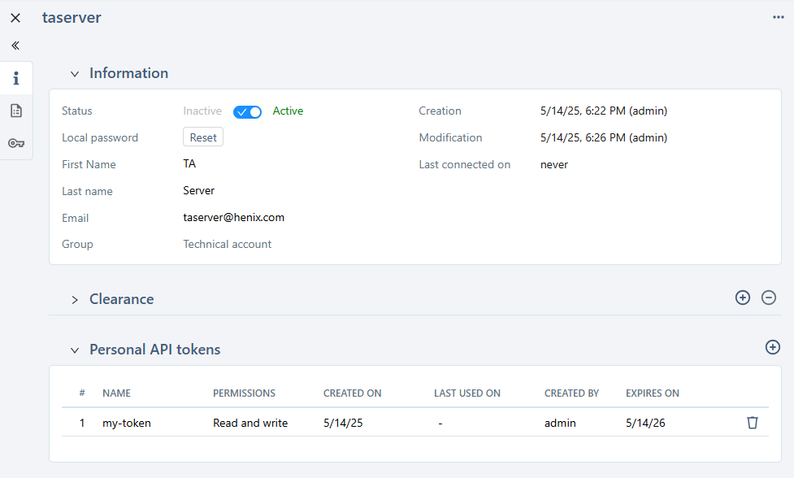Image resolution: width=794 pixels, height=478 pixels.
Task: Expand the Clearance section
Action: pyautogui.click(x=74, y=299)
